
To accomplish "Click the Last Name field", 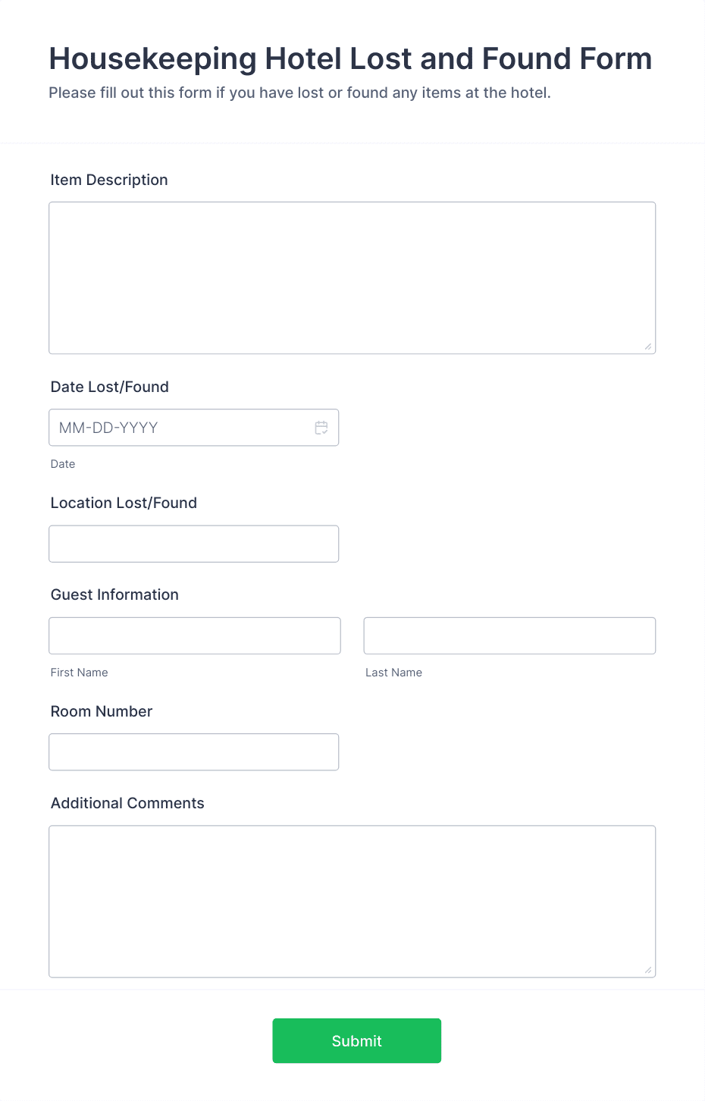I will pos(509,635).
